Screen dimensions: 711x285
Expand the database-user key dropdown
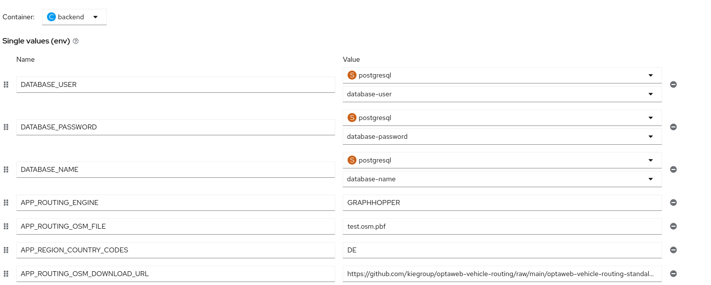point(502,94)
